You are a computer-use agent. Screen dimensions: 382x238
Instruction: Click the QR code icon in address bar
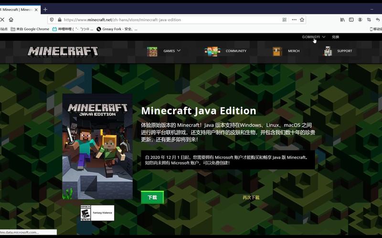pyautogui.click(x=285, y=20)
